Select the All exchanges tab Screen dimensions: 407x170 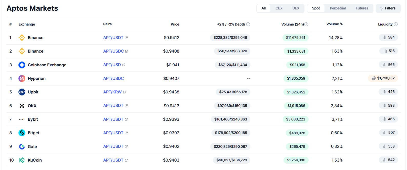click(x=263, y=8)
